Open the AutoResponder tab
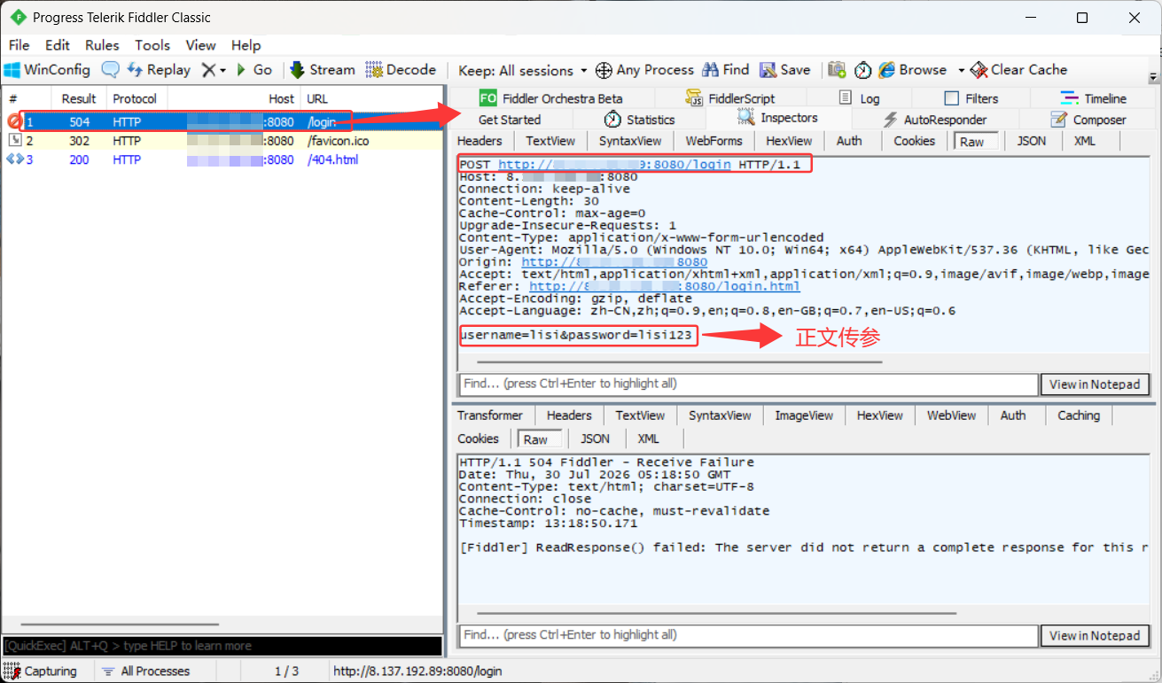Screen dimensions: 1162x683 [935, 120]
